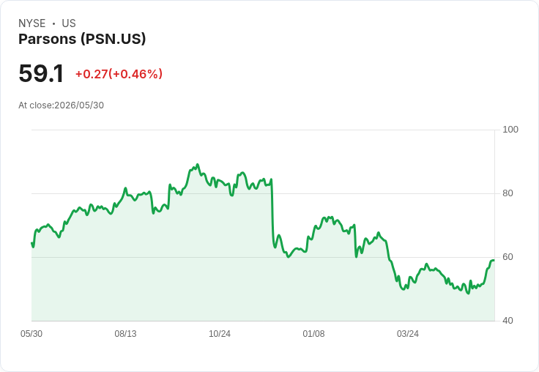Click the bottom of the sharp price drop

(275, 248)
